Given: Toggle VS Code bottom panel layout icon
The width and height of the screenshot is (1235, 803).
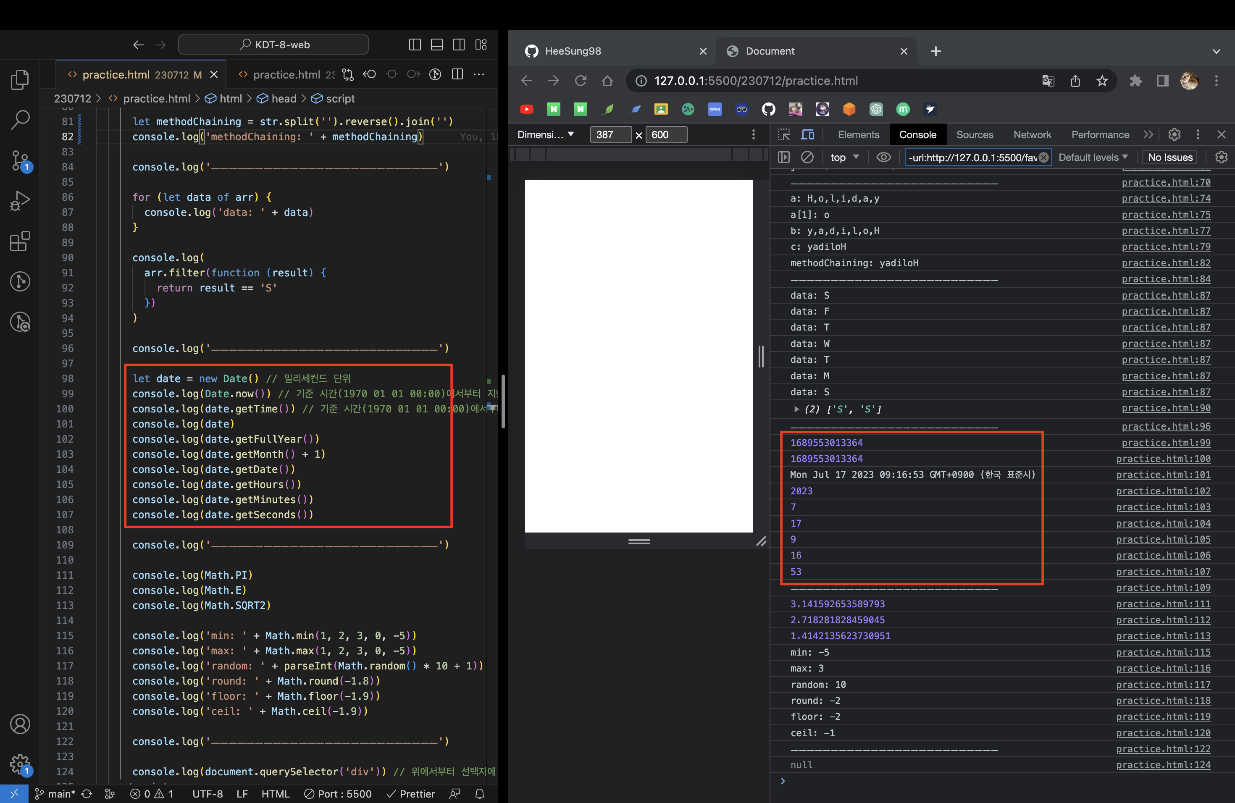Looking at the screenshot, I should pos(437,45).
